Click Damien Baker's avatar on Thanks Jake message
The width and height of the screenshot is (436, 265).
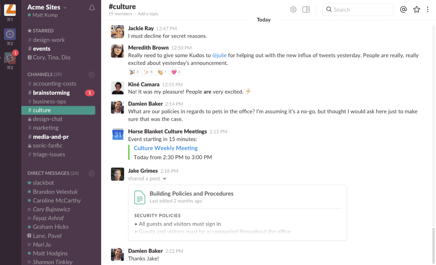(117, 254)
